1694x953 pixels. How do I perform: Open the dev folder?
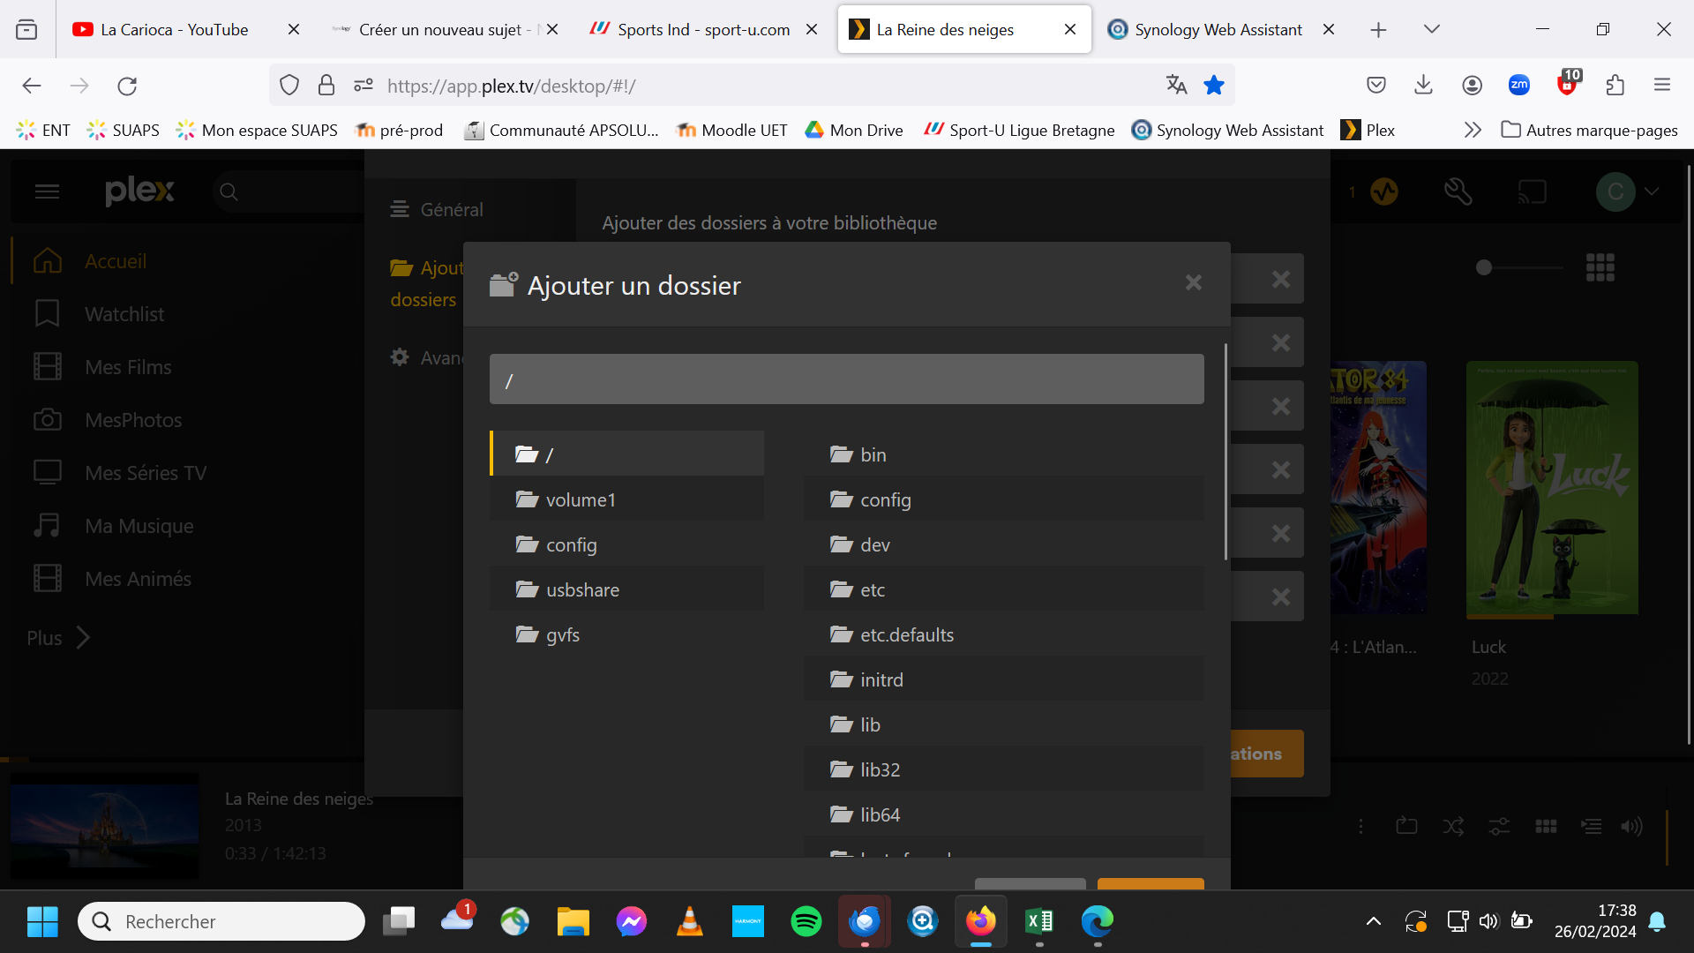tap(1003, 544)
